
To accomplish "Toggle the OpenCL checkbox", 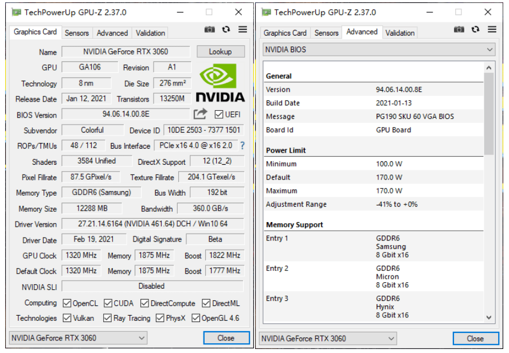I will pyautogui.click(x=67, y=303).
